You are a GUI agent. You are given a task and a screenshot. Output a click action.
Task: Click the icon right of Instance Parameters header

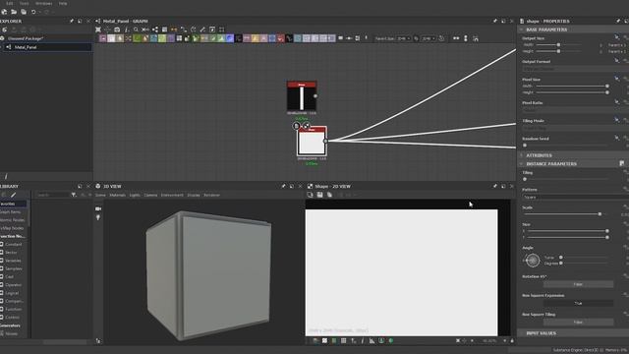621,163
